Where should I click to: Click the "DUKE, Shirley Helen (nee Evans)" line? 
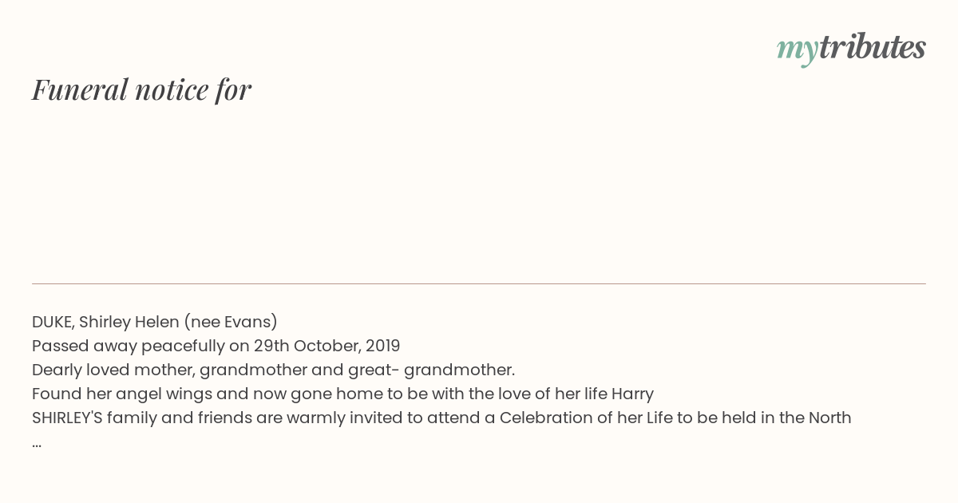click(155, 322)
